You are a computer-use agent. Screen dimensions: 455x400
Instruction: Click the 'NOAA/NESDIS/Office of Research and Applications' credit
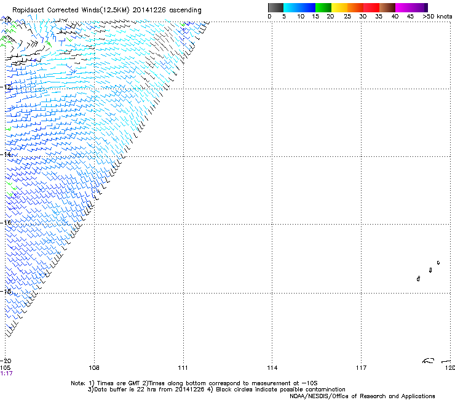[x=362, y=396]
